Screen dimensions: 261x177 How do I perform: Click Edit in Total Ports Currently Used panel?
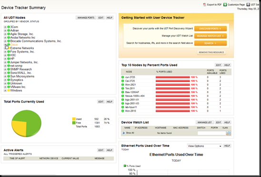point(100,102)
